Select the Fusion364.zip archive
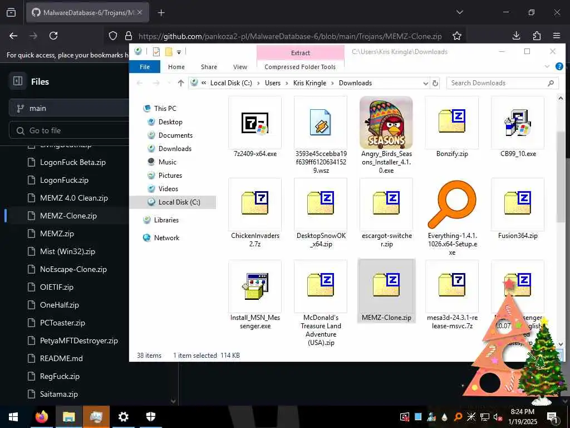This screenshot has height=428, width=570. click(518, 203)
